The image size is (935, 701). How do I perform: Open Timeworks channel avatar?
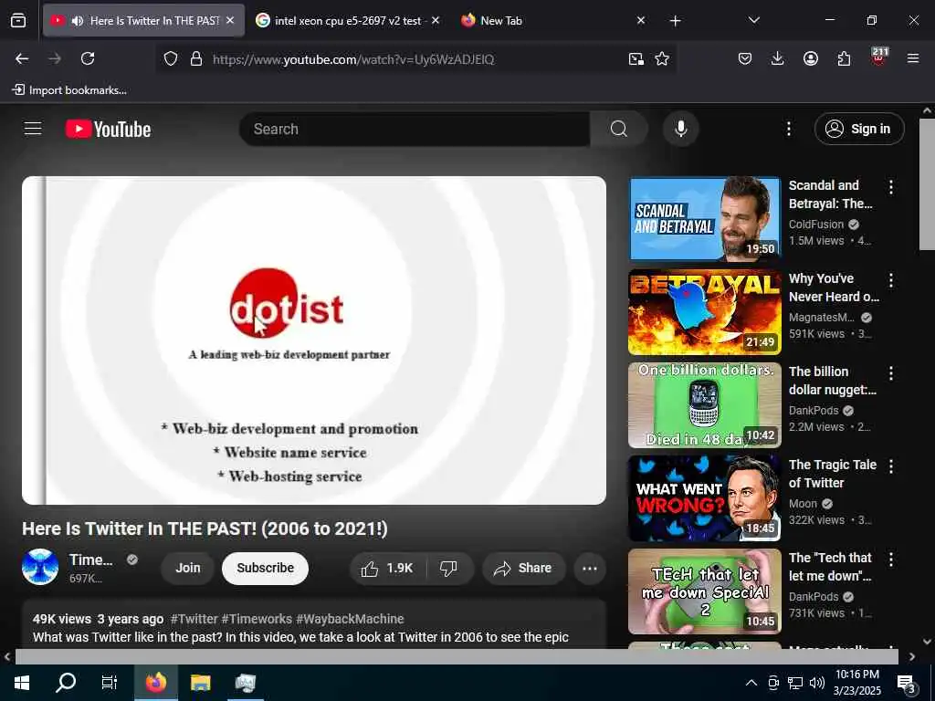[x=40, y=567]
